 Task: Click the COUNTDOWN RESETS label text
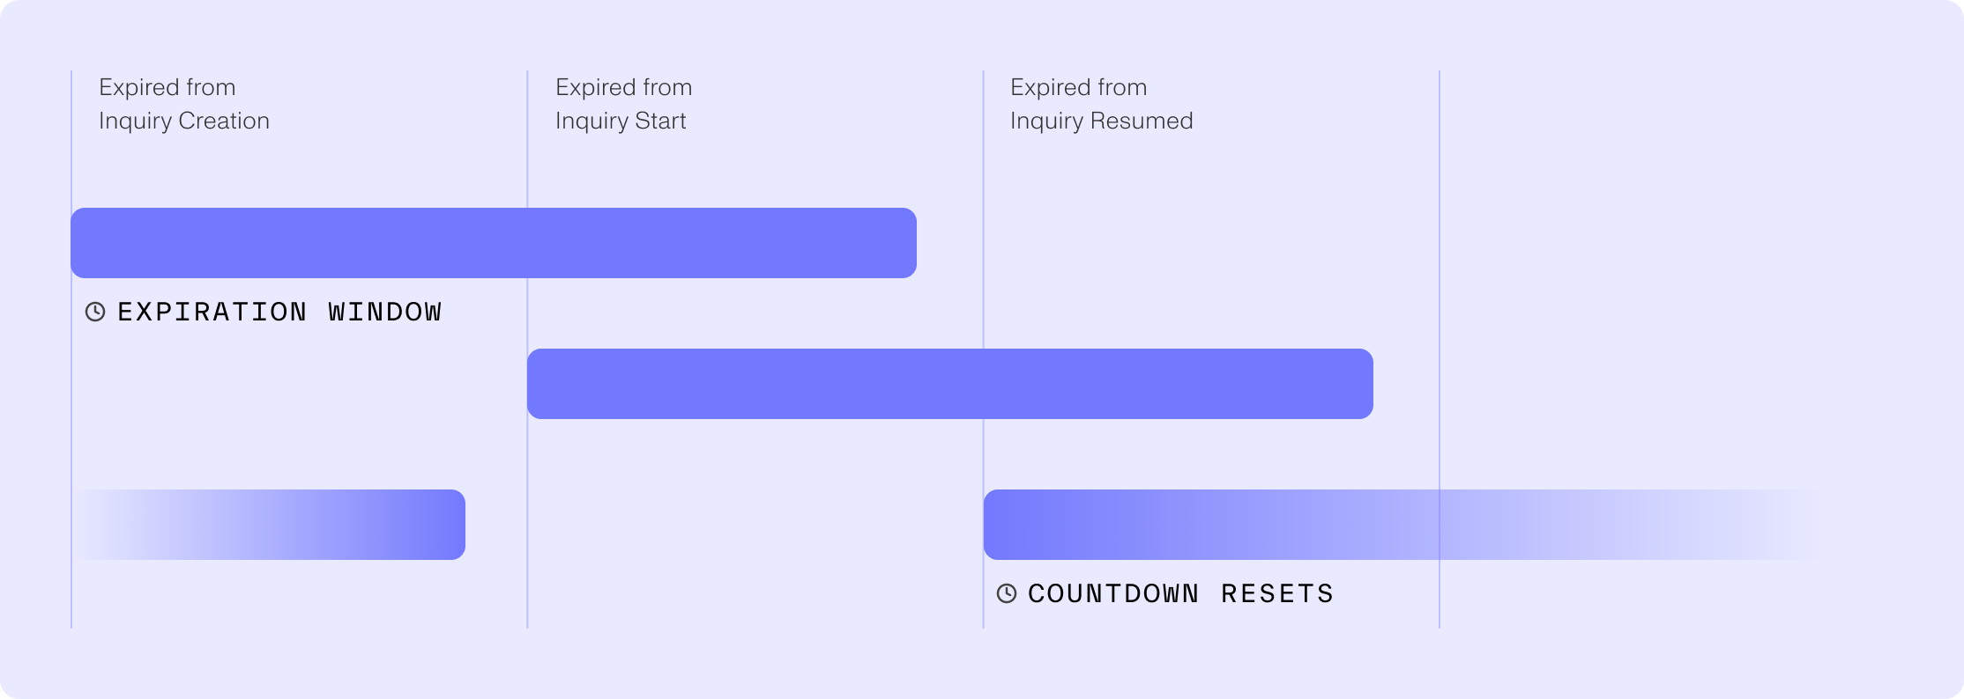[x=1180, y=593]
